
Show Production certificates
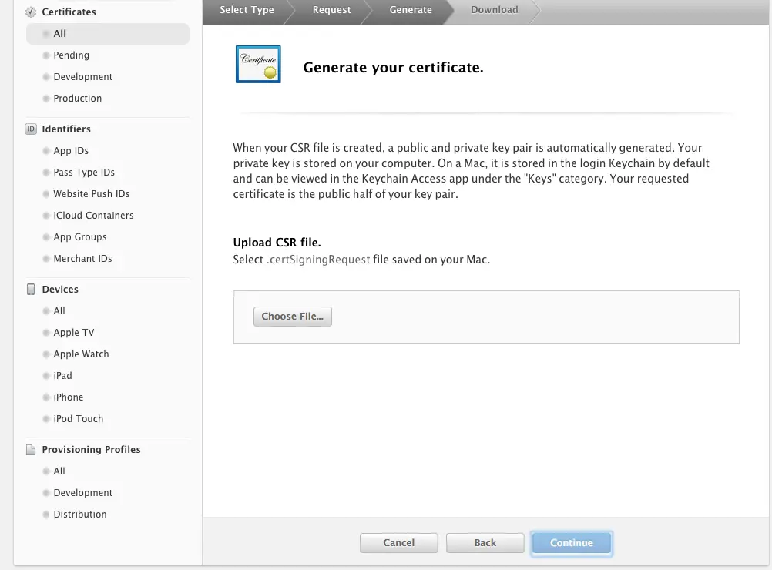pyautogui.click(x=77, y=99)
